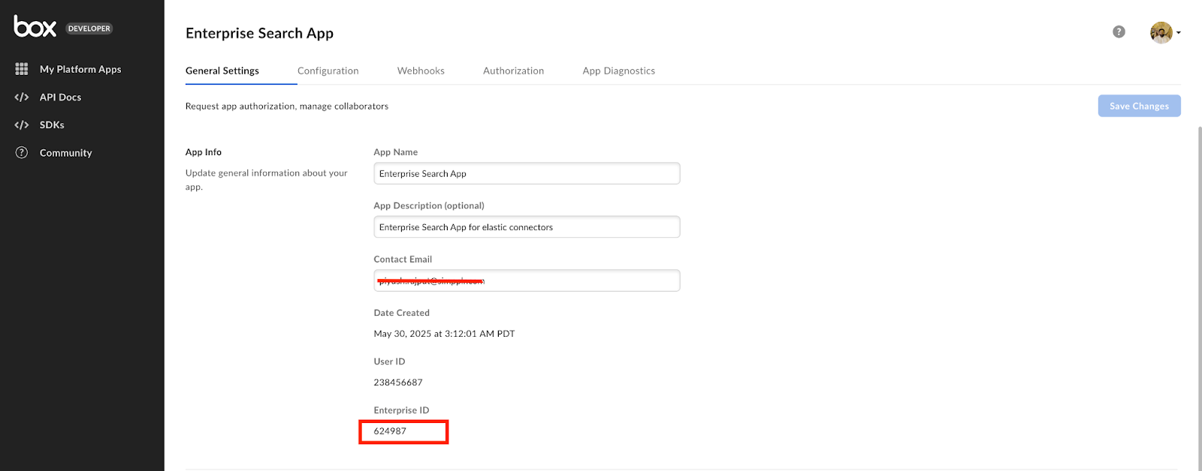Open the App Diagnostics tab
This screenshot has width=1202, height=471.
coord(619,70)
